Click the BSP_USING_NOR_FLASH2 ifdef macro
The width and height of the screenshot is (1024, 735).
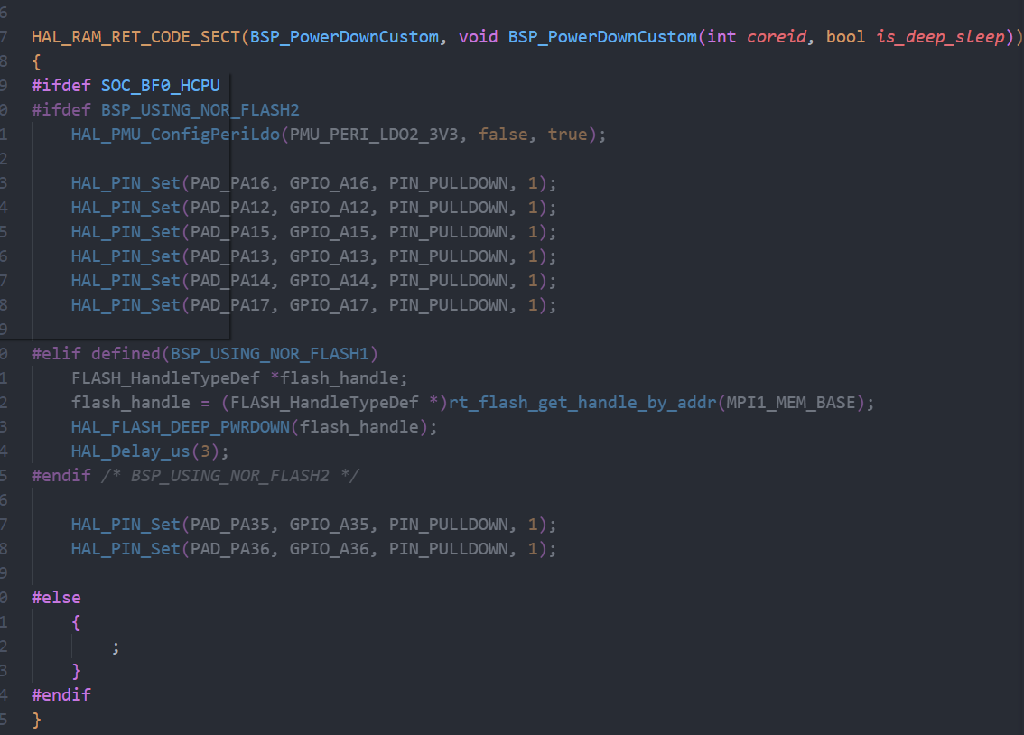(x=200, y=109)
